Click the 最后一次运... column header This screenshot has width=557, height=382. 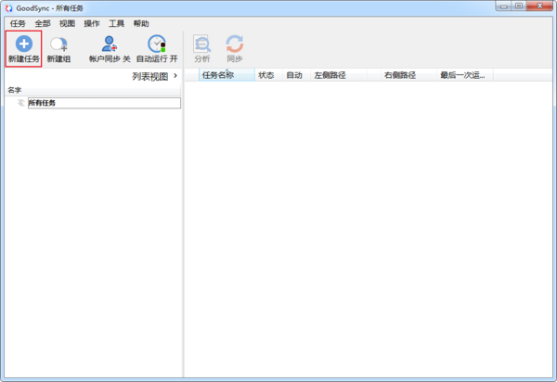tap(462, 75)
